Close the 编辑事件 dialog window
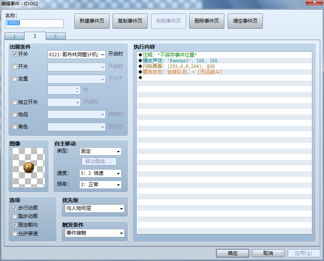324x261 pixels. tap(314, 2)
